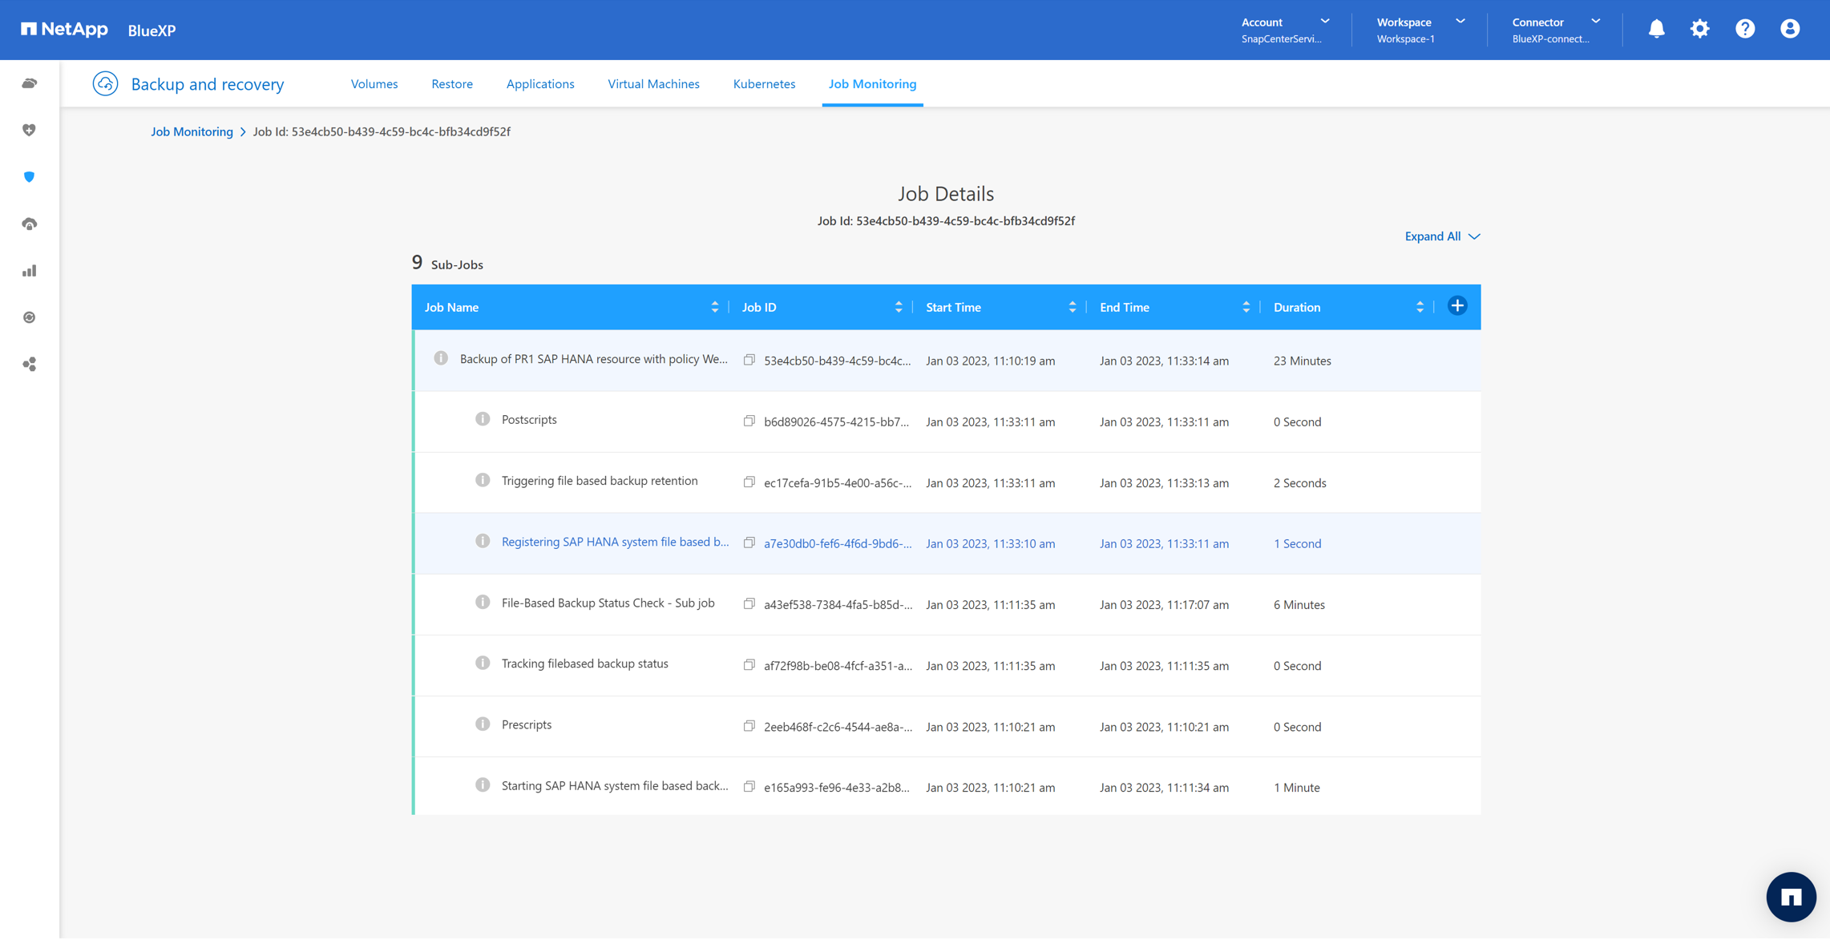Open the user profile icon
The height and width of the screenshot is (944, 1830).
pos(1789,30)
